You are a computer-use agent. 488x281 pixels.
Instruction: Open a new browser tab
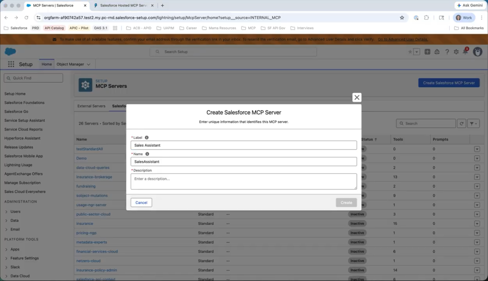tap(162, 5)
